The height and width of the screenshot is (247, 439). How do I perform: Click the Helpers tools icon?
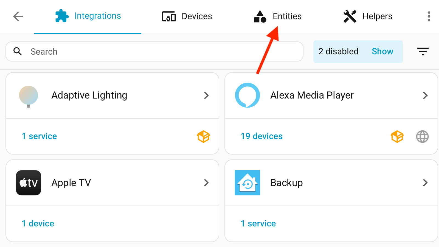[x=350, y=16]
